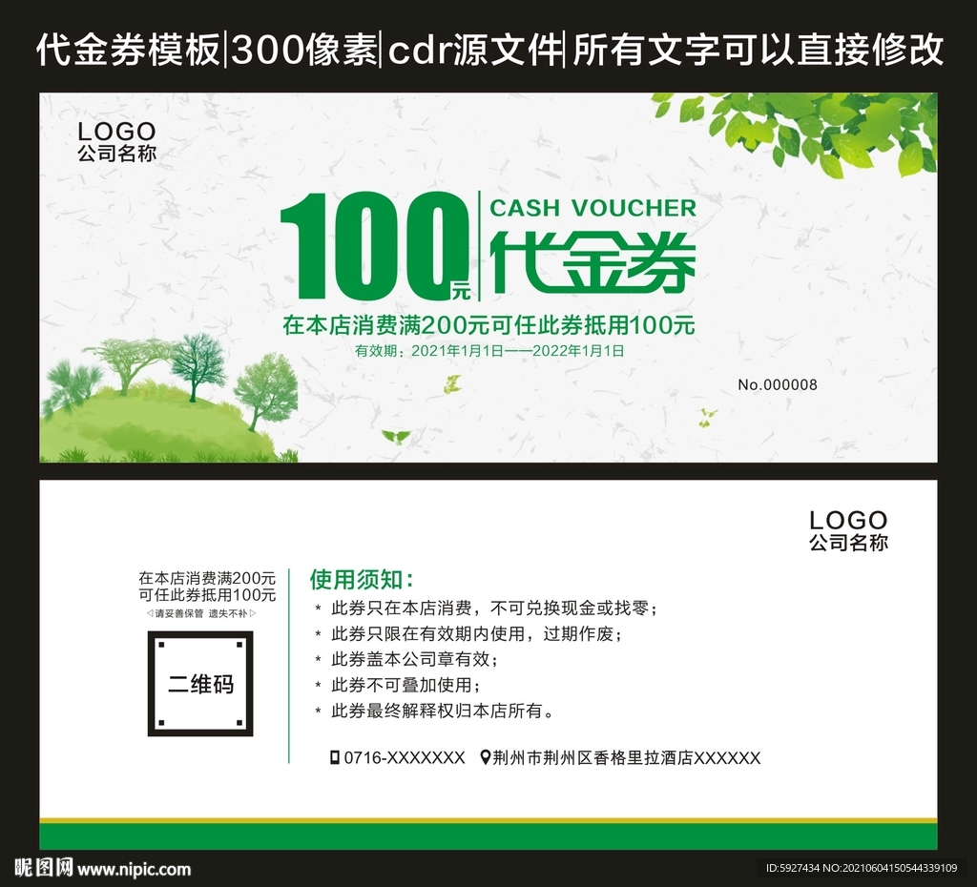Click the rule 此券盖本公司章有效
This screenshot has width=977, height=887.
414,660
